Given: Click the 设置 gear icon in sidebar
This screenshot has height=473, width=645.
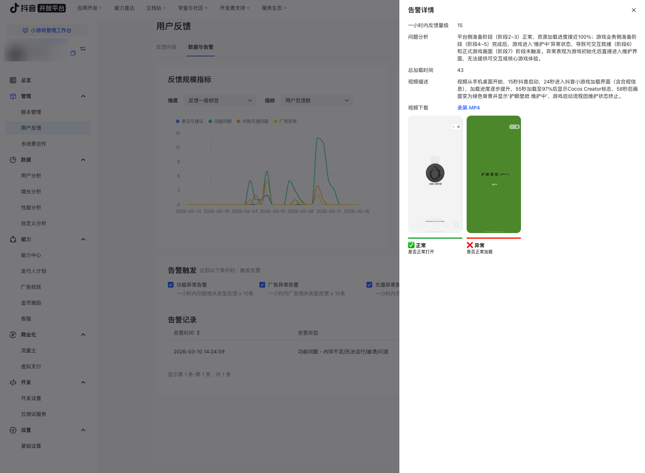Looking at the screenshot, I should [x=13, y=430].
